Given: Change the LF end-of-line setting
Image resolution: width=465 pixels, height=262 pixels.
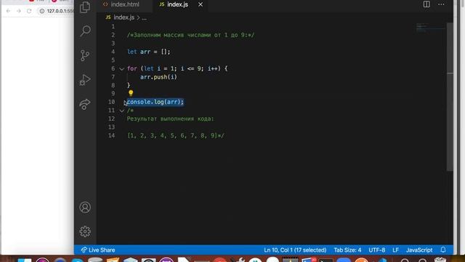Looking at the screenshot, I should point(395,250).
